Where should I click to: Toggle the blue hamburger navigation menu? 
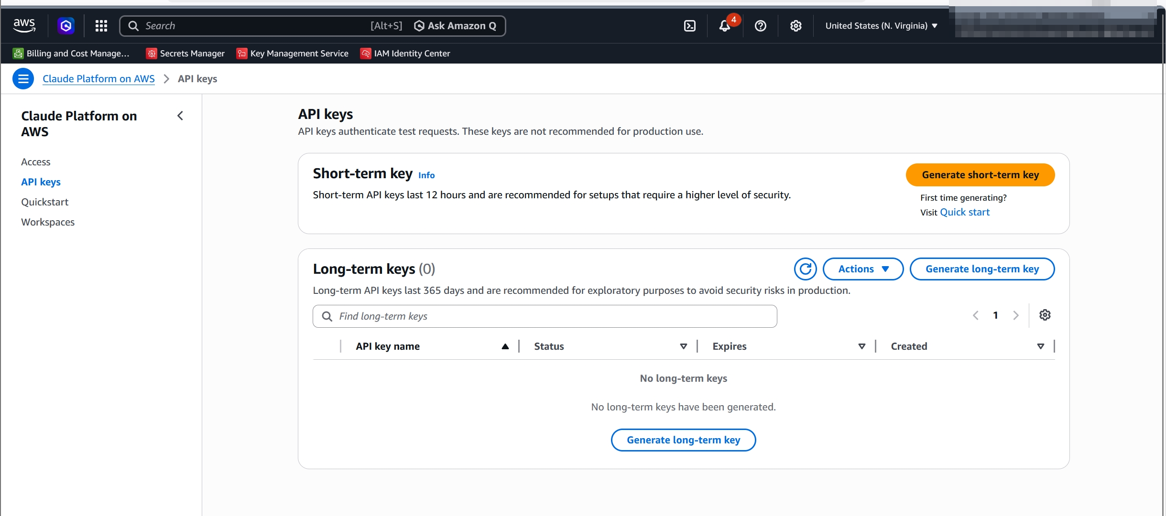coord(23,79)
